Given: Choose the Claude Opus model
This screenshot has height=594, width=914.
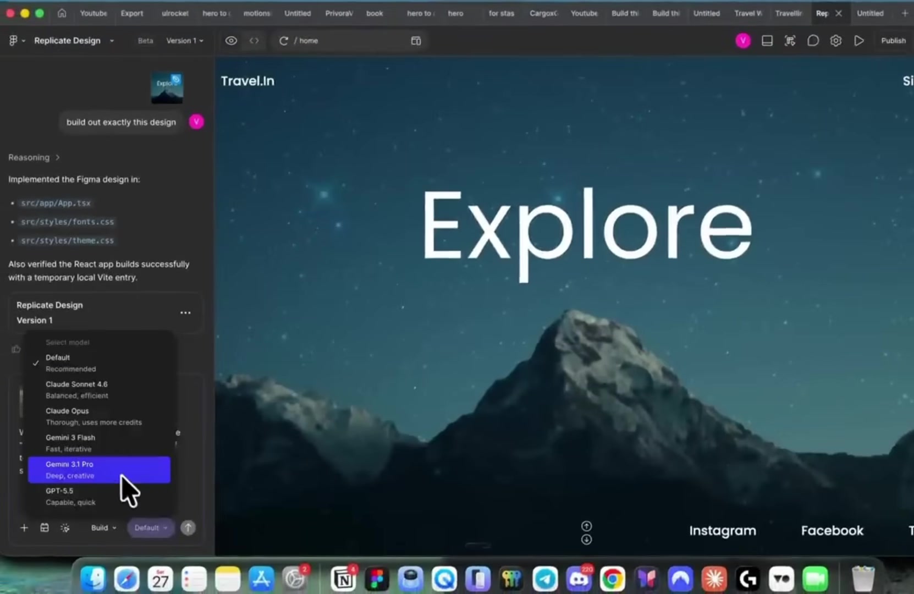Looking at the screenshot, I should point(99,416).
